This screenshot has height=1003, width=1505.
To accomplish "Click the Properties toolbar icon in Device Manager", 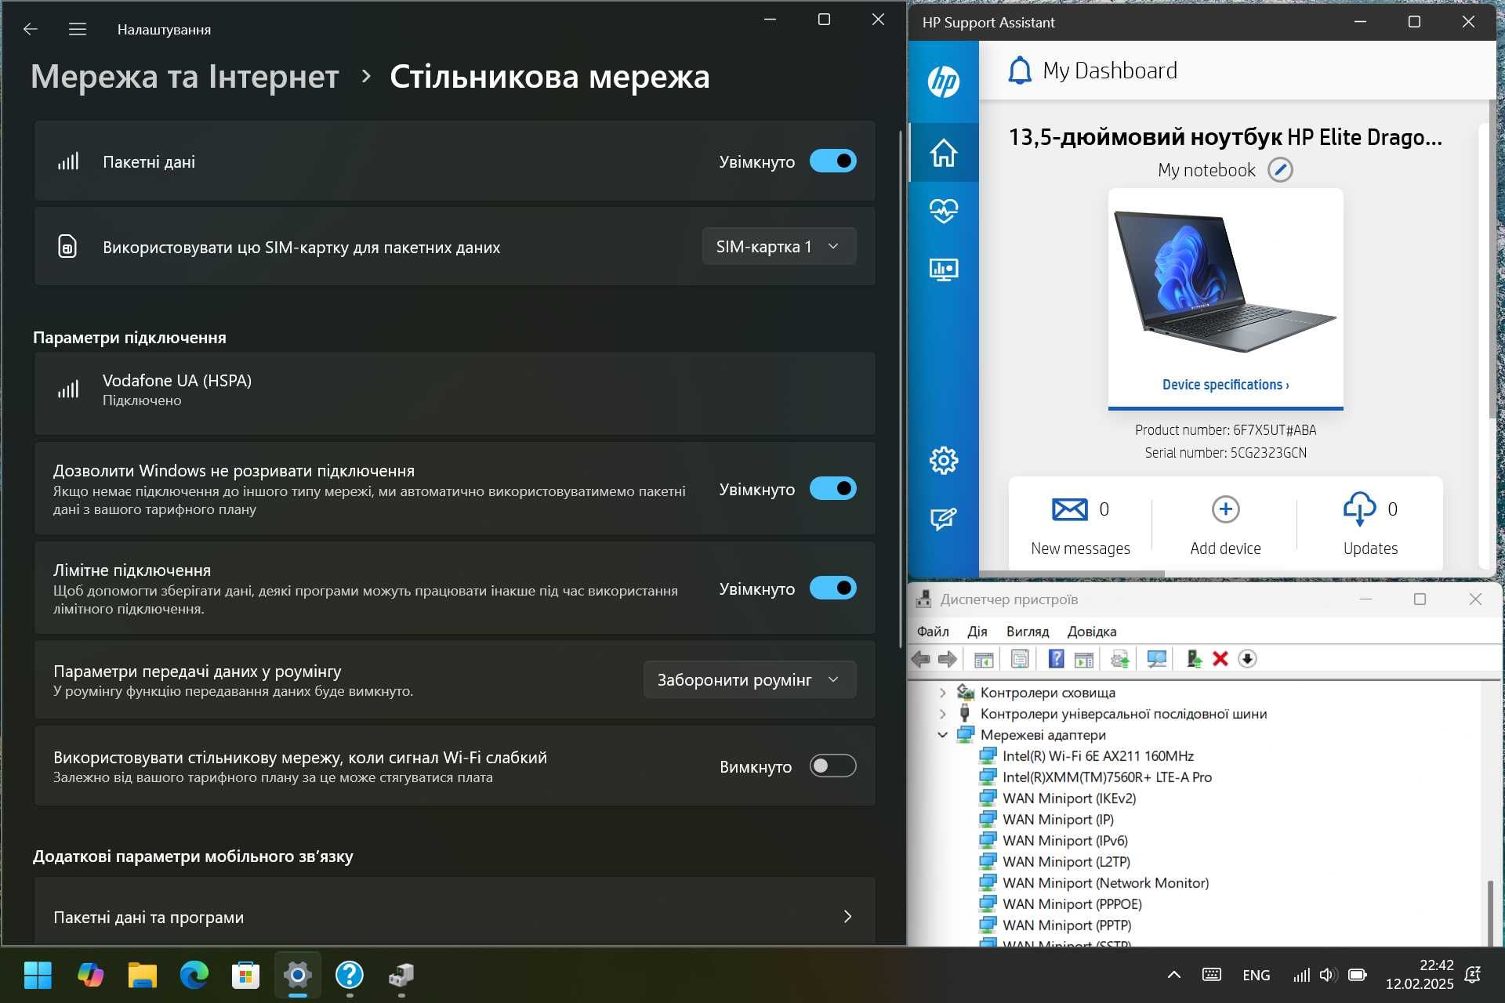I will [x=1020, y=659].
